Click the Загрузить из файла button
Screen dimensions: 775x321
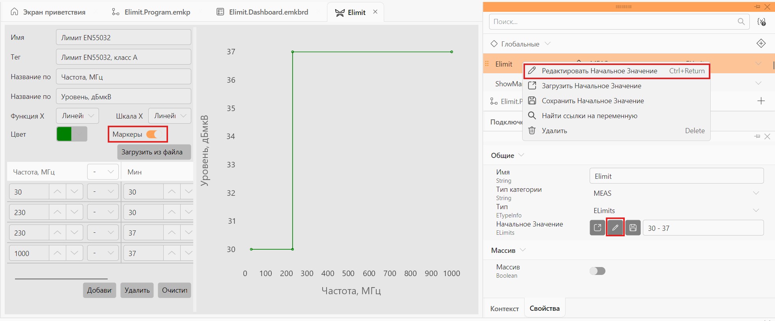click(154, 152)
